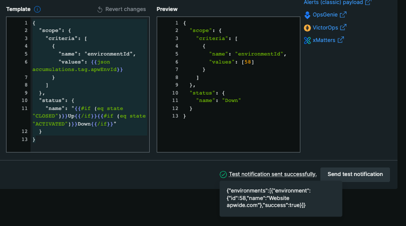Click the Revert changes button

click(x=122, y=9)
